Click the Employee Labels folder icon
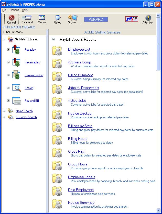Image resolution: width=162 pixels, height=214 pixels. tap(57, 178)
